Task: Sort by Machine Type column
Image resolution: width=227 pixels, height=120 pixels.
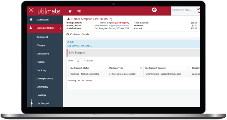Action: (141, 68)
